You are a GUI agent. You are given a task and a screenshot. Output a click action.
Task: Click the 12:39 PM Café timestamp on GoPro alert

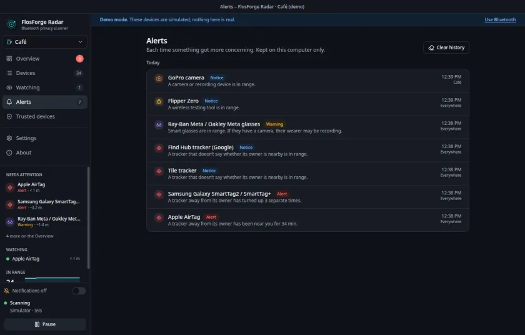coord(451,79)
